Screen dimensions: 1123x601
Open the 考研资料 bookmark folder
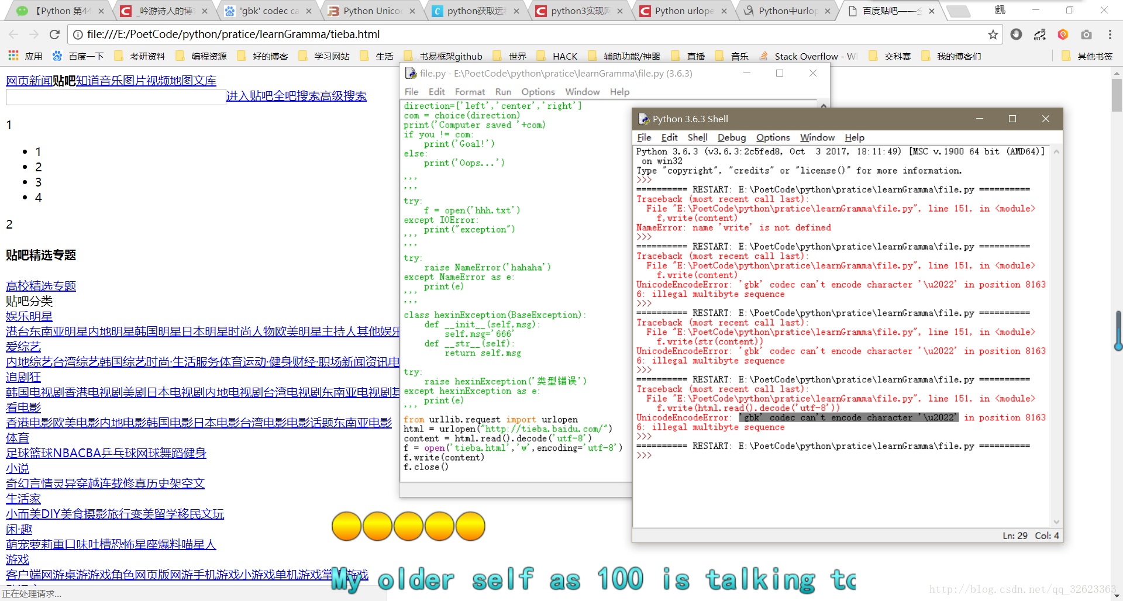pos(140,56)
